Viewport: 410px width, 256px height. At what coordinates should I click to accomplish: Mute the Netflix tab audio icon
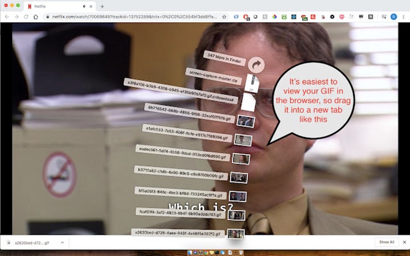(x=84, y=6)
